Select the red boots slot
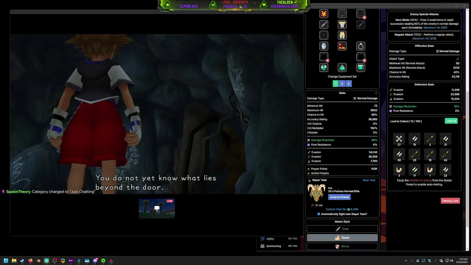This screenshot has height=265, width=471. (x=342, y=46)
